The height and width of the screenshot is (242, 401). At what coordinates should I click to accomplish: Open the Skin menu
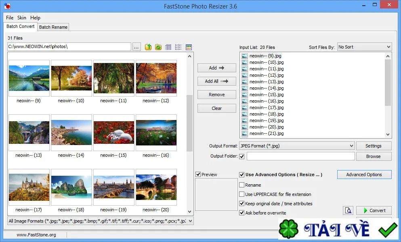[x=22, y=18]
